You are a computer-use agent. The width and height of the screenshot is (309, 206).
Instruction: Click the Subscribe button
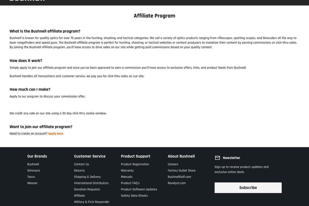248,188
